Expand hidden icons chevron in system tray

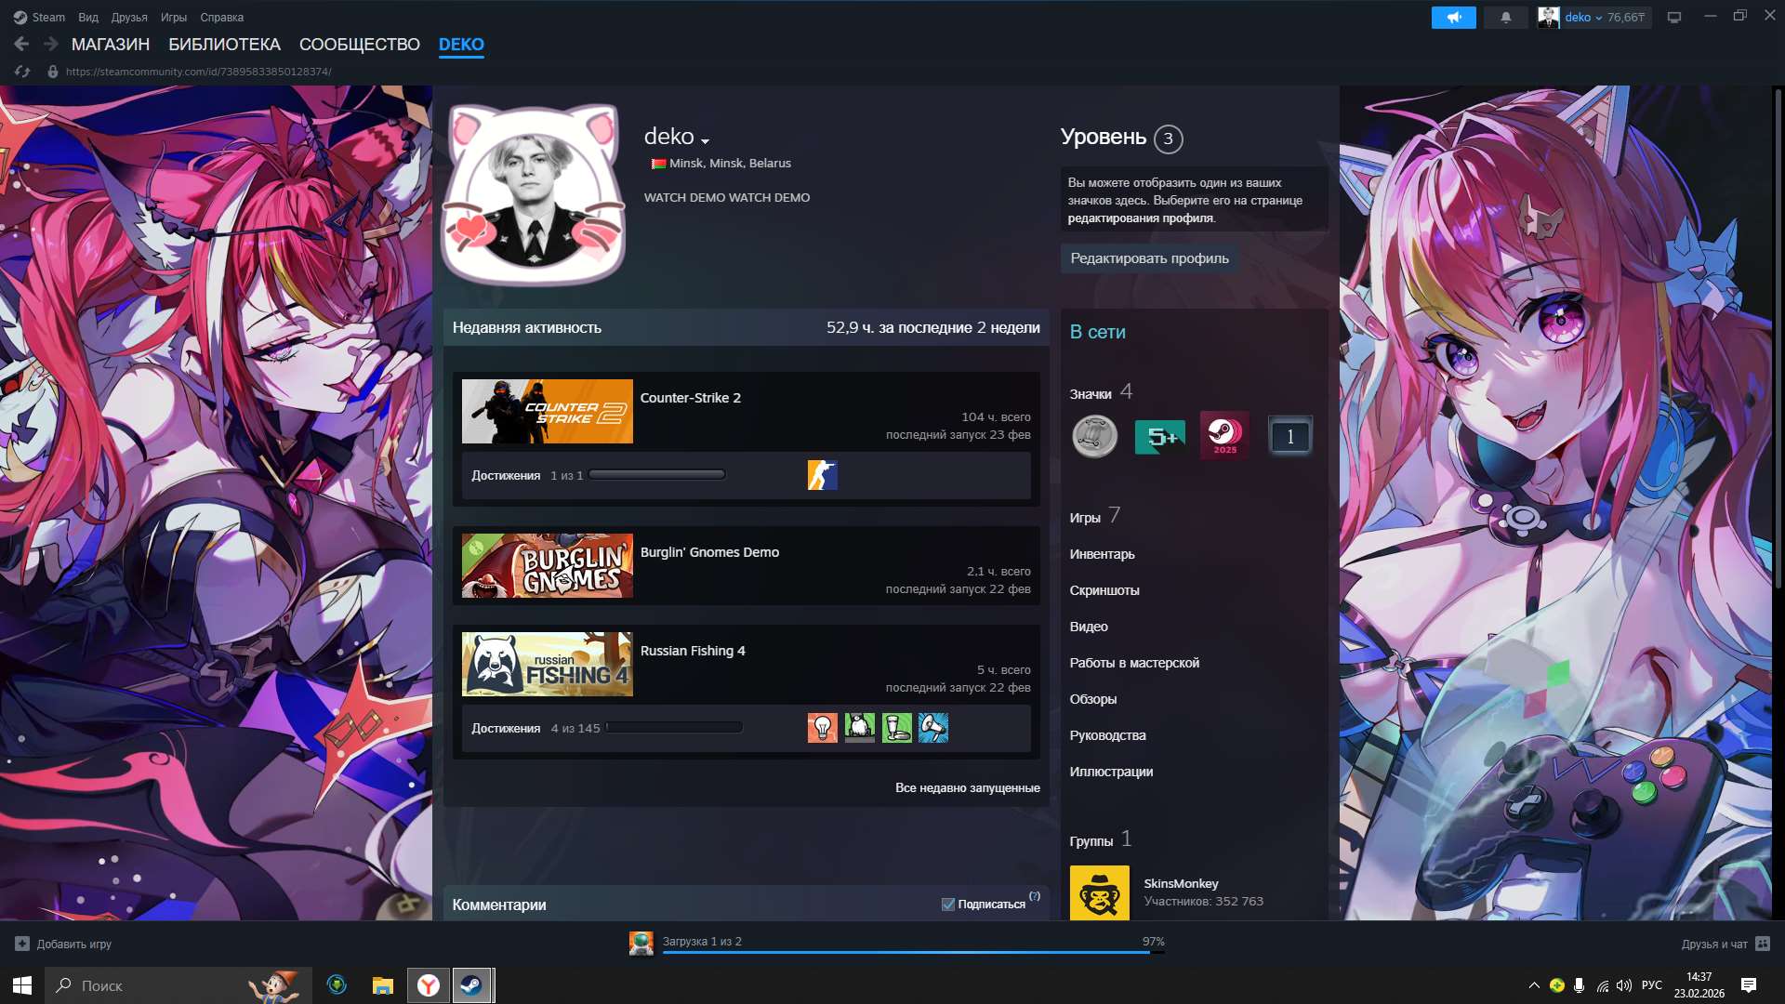[x=1535, y=985]
